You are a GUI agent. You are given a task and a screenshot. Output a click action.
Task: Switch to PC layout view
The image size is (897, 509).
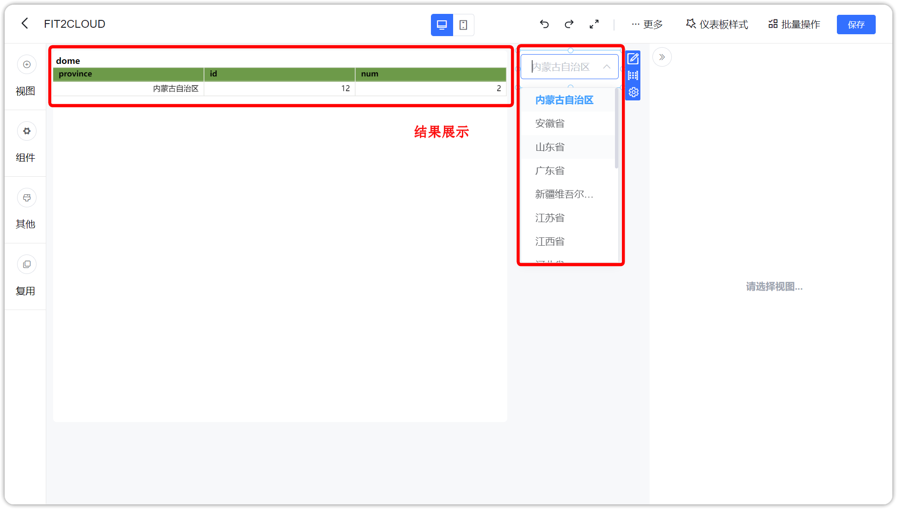click(x=442, y=25)
